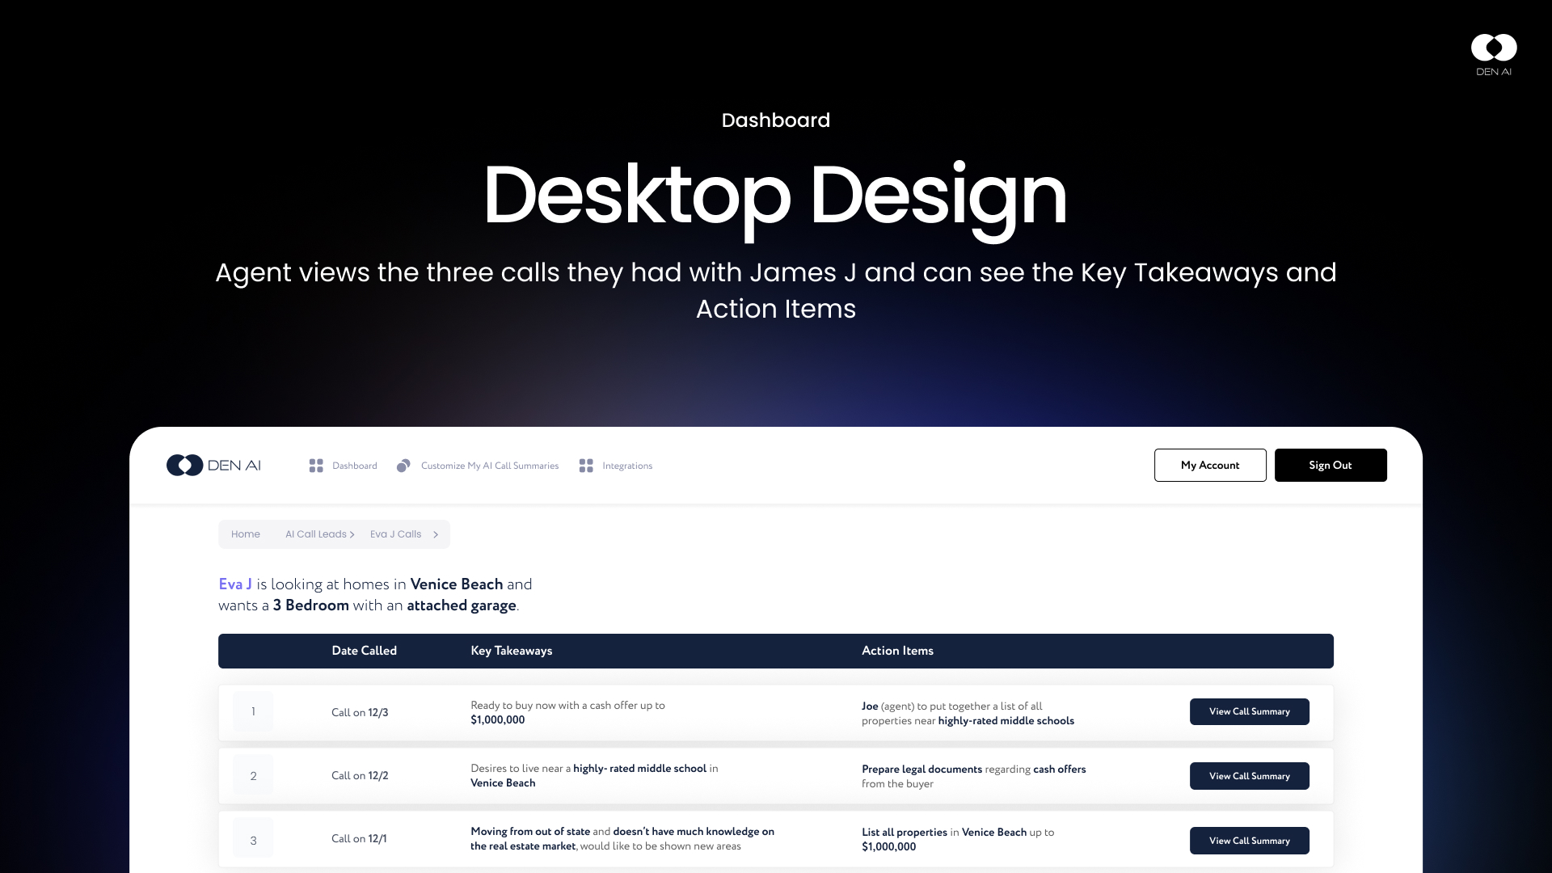This screenshot has width=1552, height=873.
Task: Click the Eva J name link
Action: 235,584
